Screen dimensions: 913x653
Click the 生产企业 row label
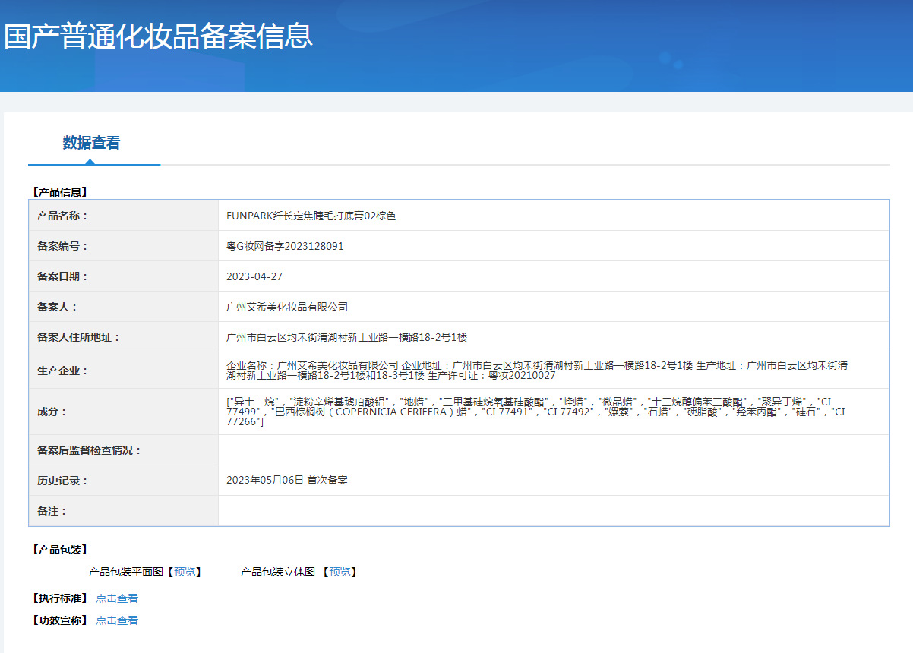[x=63, y=371]
